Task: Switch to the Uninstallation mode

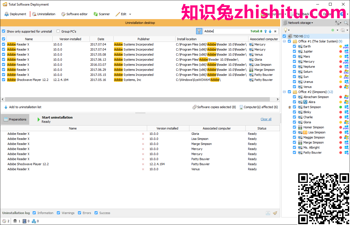Action: 44,14
